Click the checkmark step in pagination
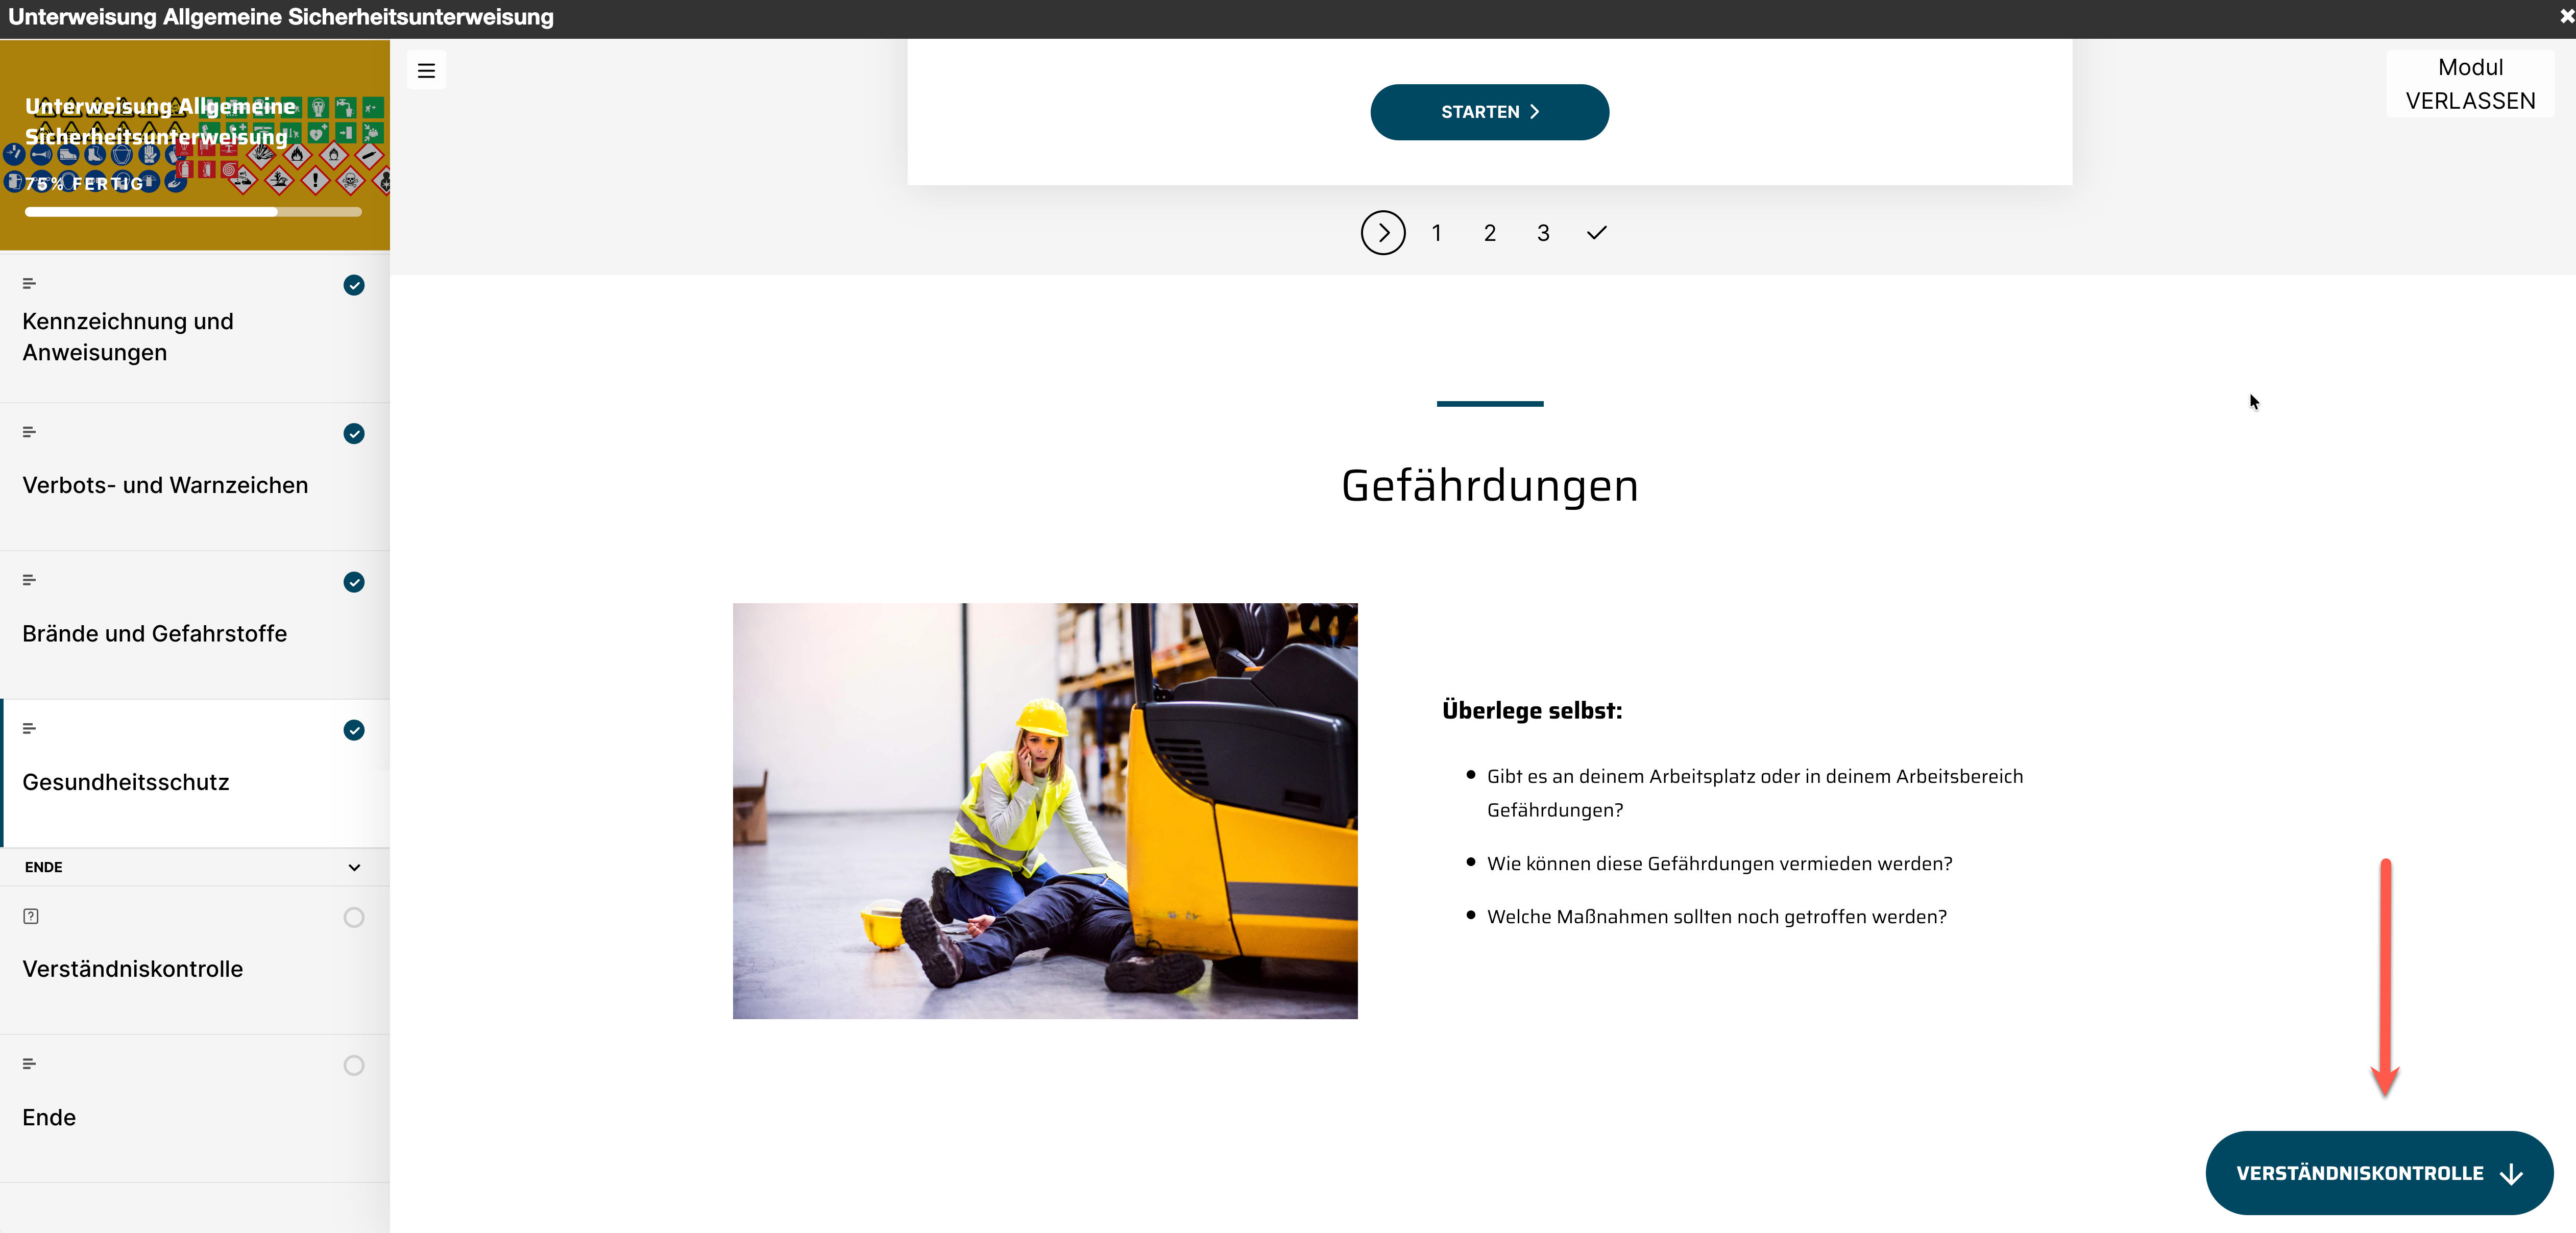This screenshot has width=2576, height=1233. tap(1596, 233)
